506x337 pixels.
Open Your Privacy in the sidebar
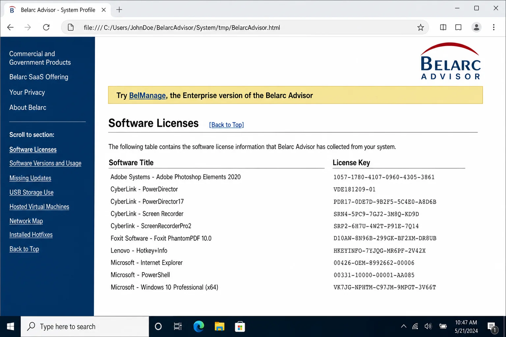pyautogui.click(x=27, y=92)
